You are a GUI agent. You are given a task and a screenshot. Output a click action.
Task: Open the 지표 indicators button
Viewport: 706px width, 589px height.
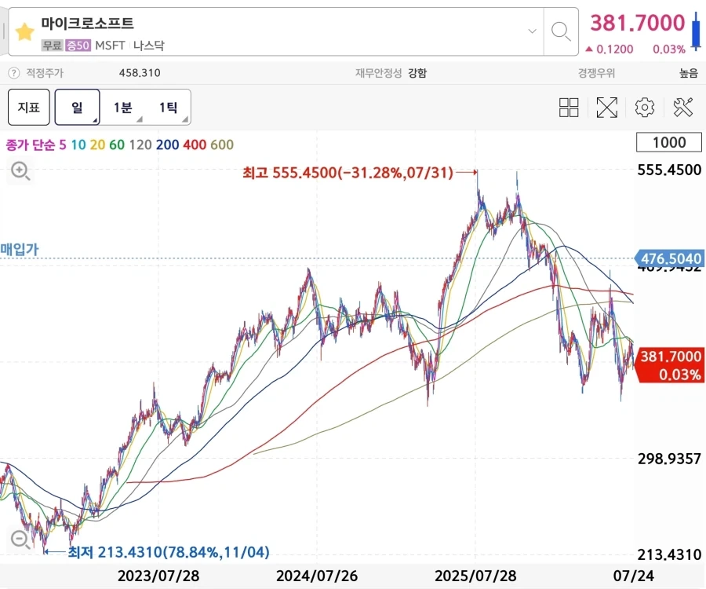29,108
